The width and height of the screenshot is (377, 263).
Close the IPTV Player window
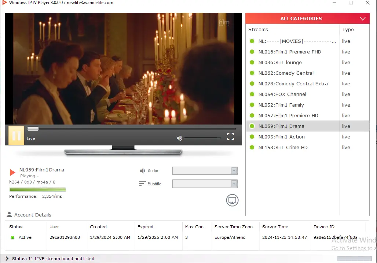pos(367,3)
